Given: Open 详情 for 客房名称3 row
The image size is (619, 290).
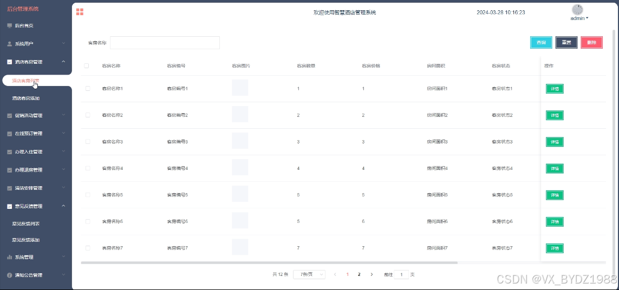Looking at the screenshot, I should click(555, 142).
